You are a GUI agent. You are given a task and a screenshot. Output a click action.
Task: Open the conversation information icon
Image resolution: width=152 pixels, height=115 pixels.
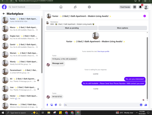click(x=145, y=16)
